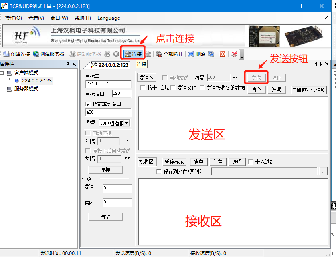Click the local port field showing 456
The width and height of the screenshot is (336, 257).
click(x=109, y=112)
